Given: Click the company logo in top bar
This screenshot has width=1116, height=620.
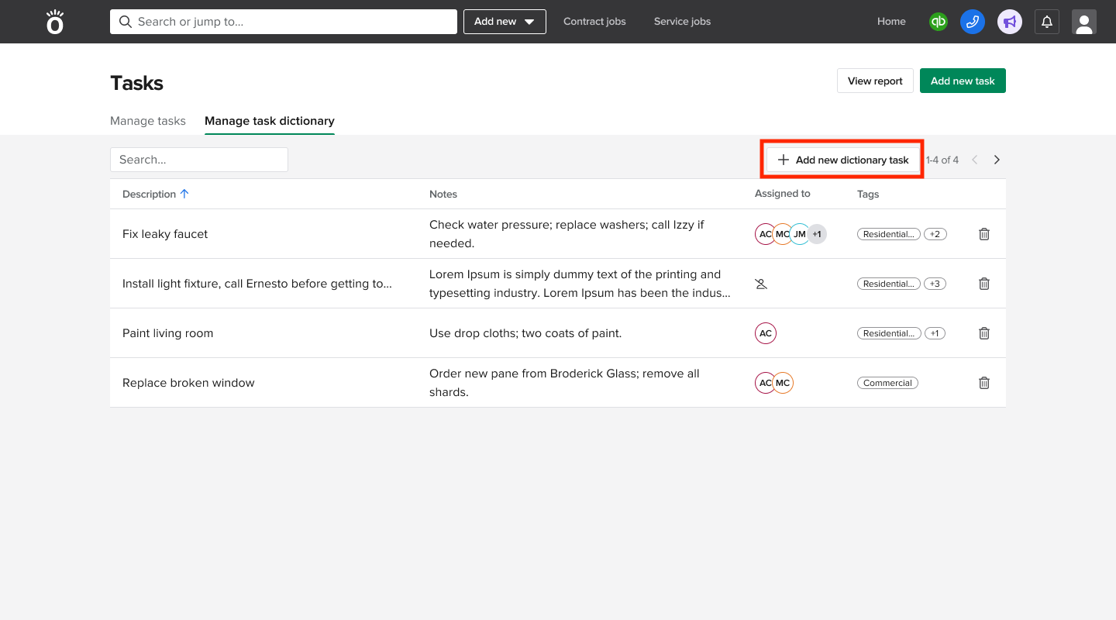Looking at the screenshot, I should coord(54,22).
